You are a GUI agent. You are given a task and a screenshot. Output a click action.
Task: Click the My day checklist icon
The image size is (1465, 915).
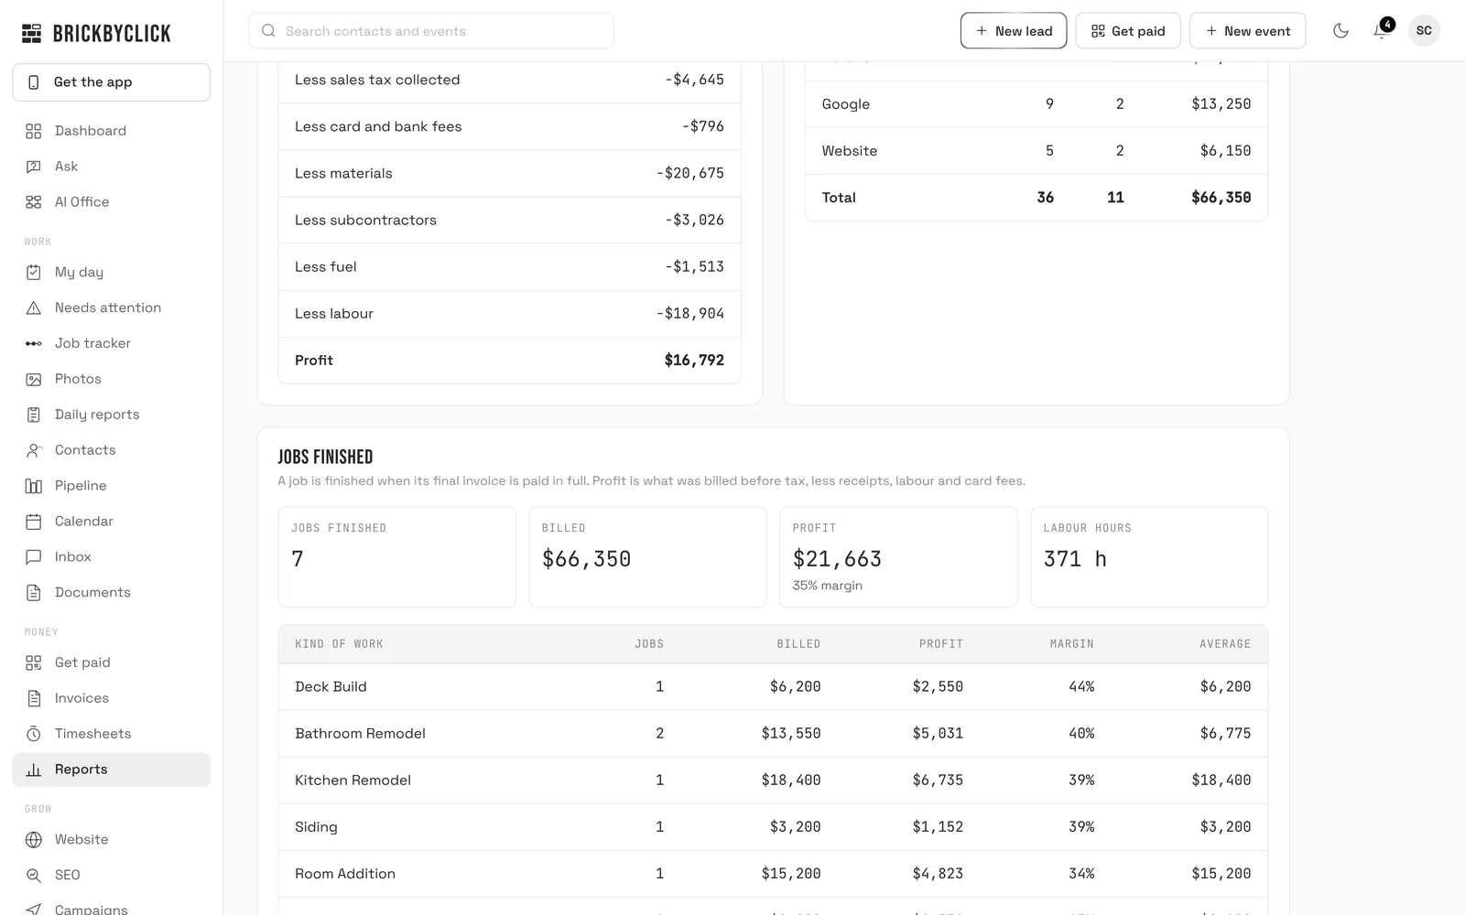(x=34, y=272)
